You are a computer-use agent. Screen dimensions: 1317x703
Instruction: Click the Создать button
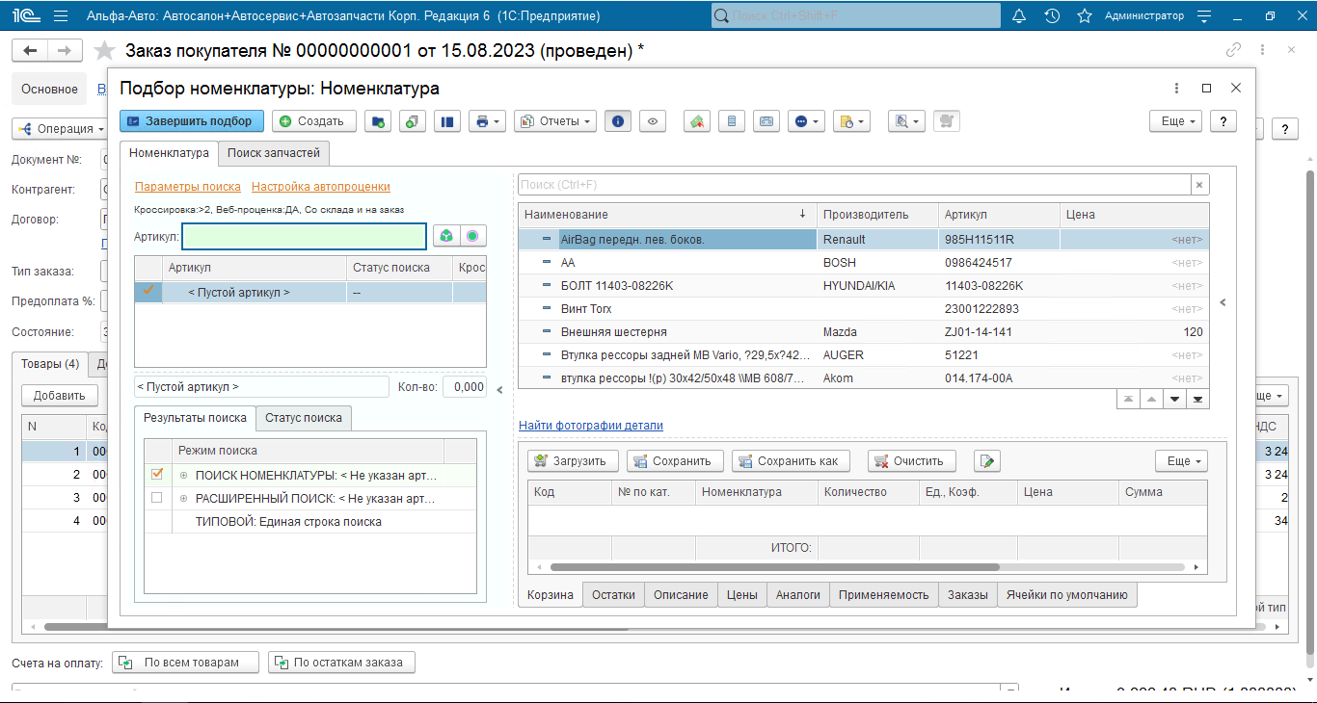314,121
